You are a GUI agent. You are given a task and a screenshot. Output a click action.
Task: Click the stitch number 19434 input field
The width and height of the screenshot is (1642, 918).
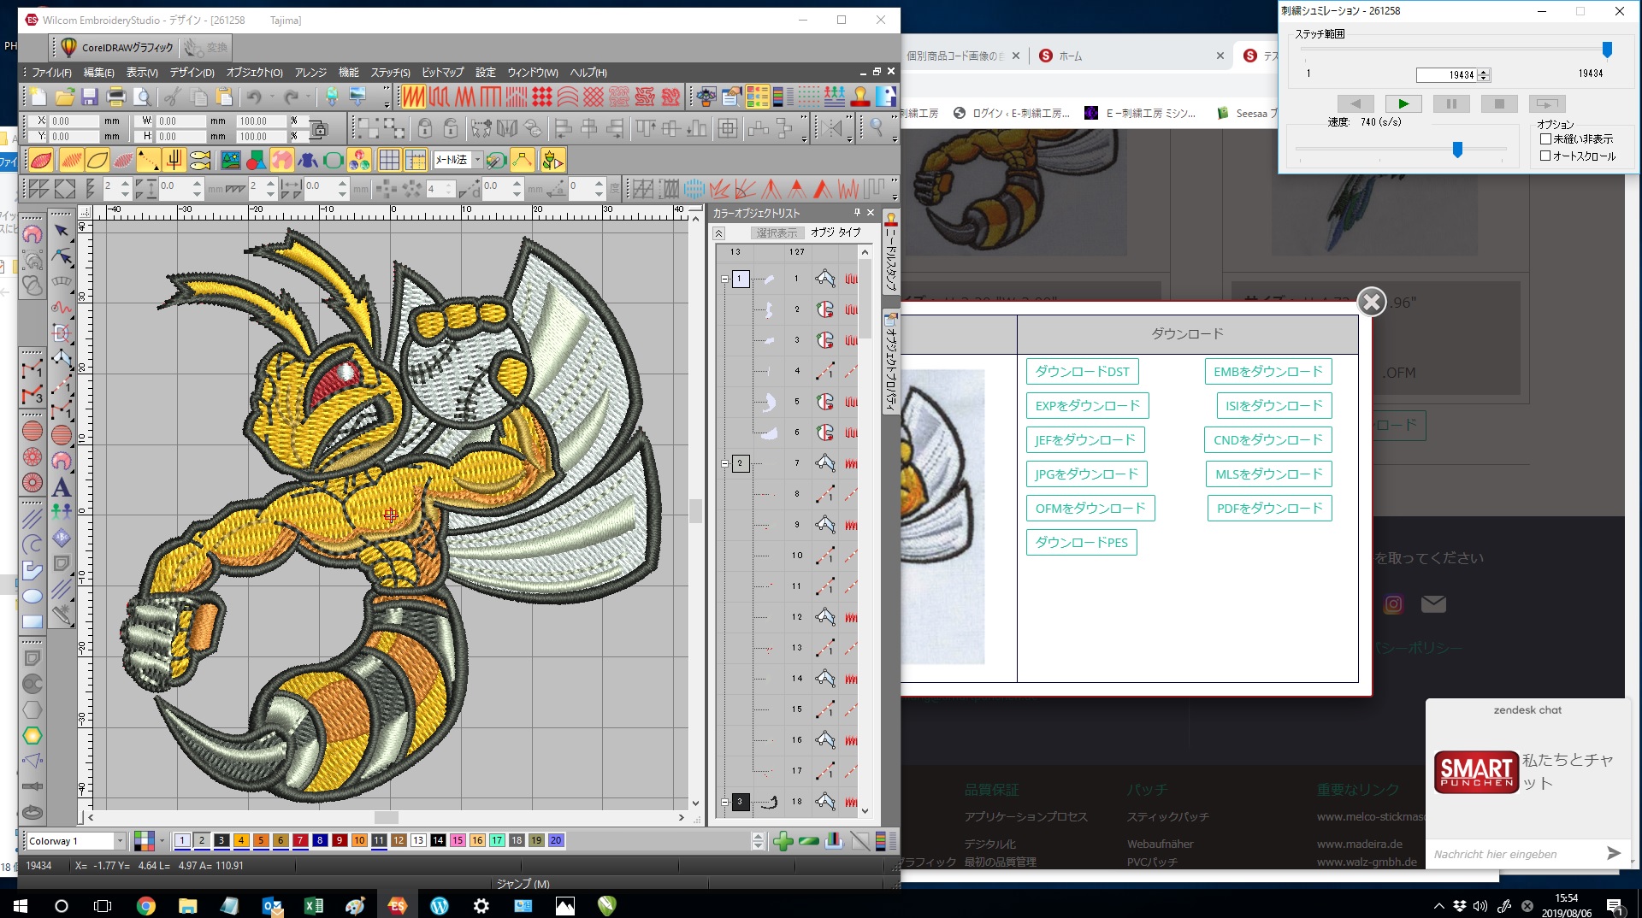pyautogui.click(x=1447, y=75)
